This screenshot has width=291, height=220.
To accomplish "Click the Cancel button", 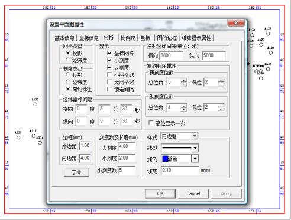I will click(193, 193).
